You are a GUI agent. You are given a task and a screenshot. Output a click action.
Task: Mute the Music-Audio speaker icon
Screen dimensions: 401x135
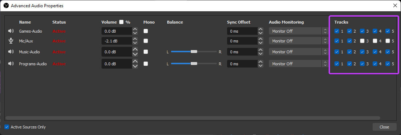[11, 52]
